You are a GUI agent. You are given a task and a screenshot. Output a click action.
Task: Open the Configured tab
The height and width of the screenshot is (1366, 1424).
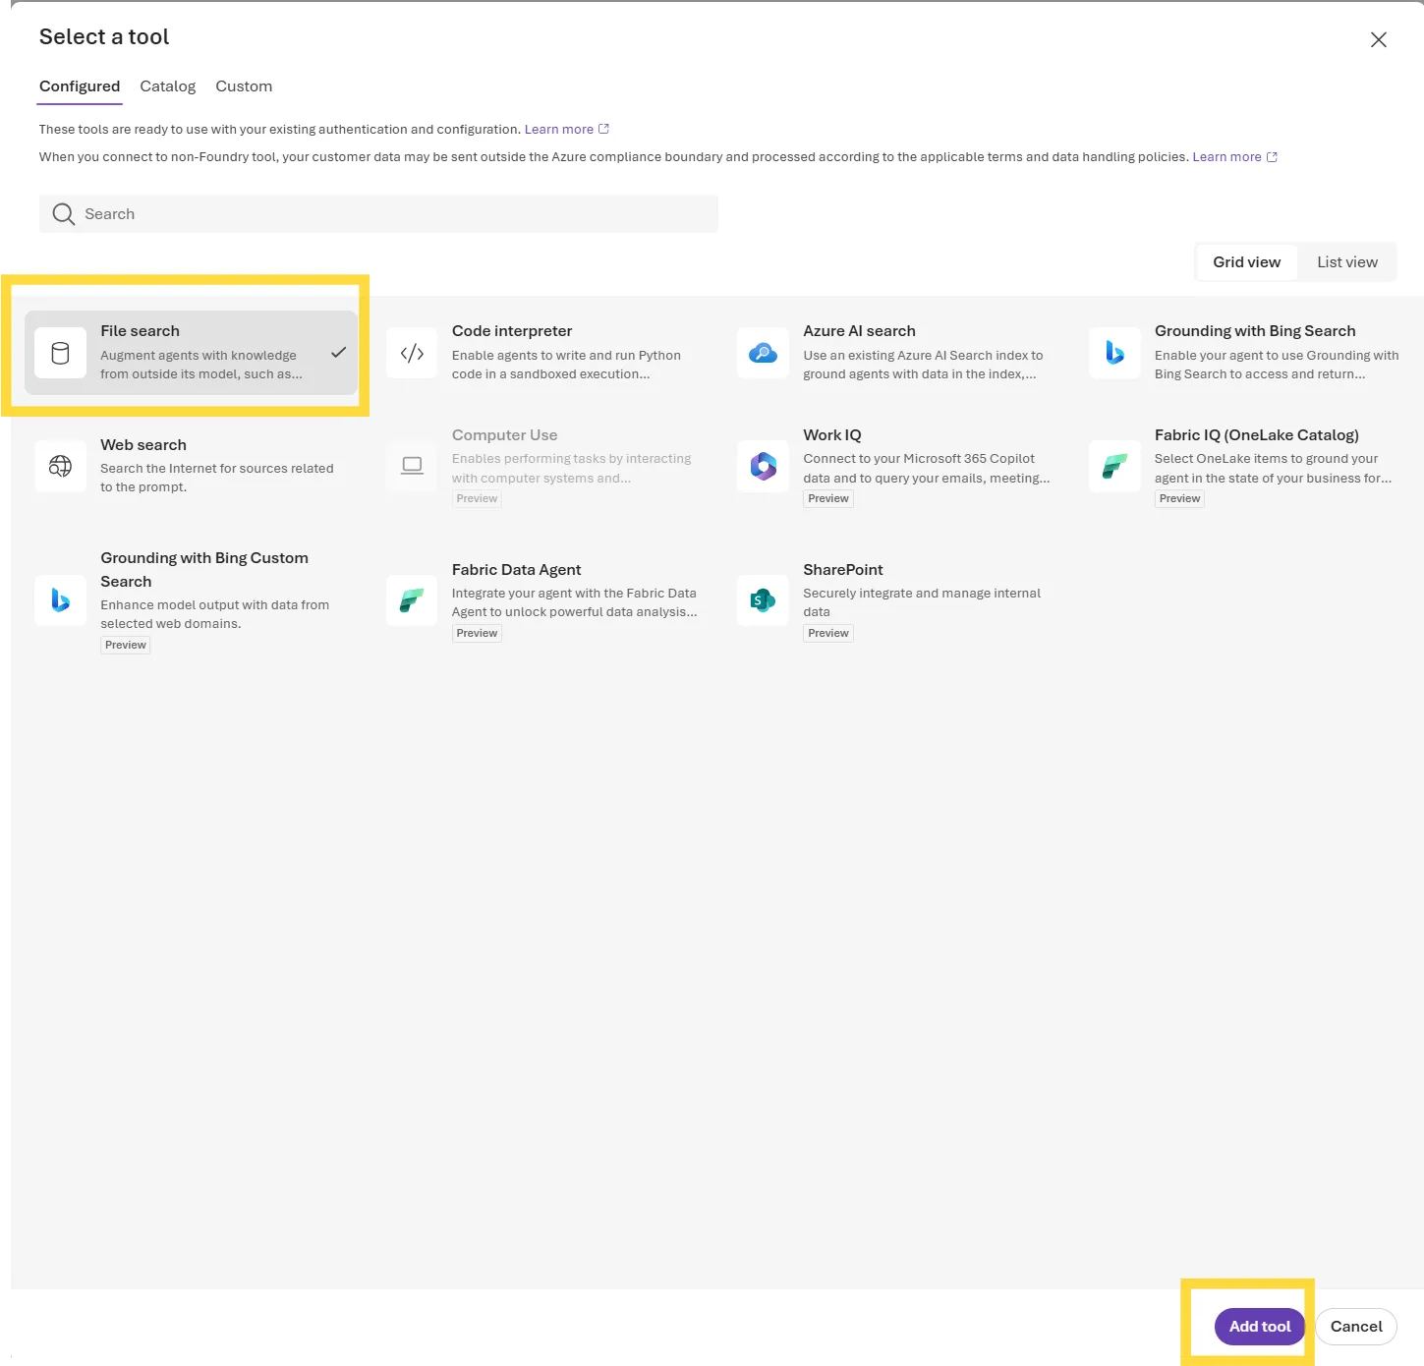pos(80,86)
